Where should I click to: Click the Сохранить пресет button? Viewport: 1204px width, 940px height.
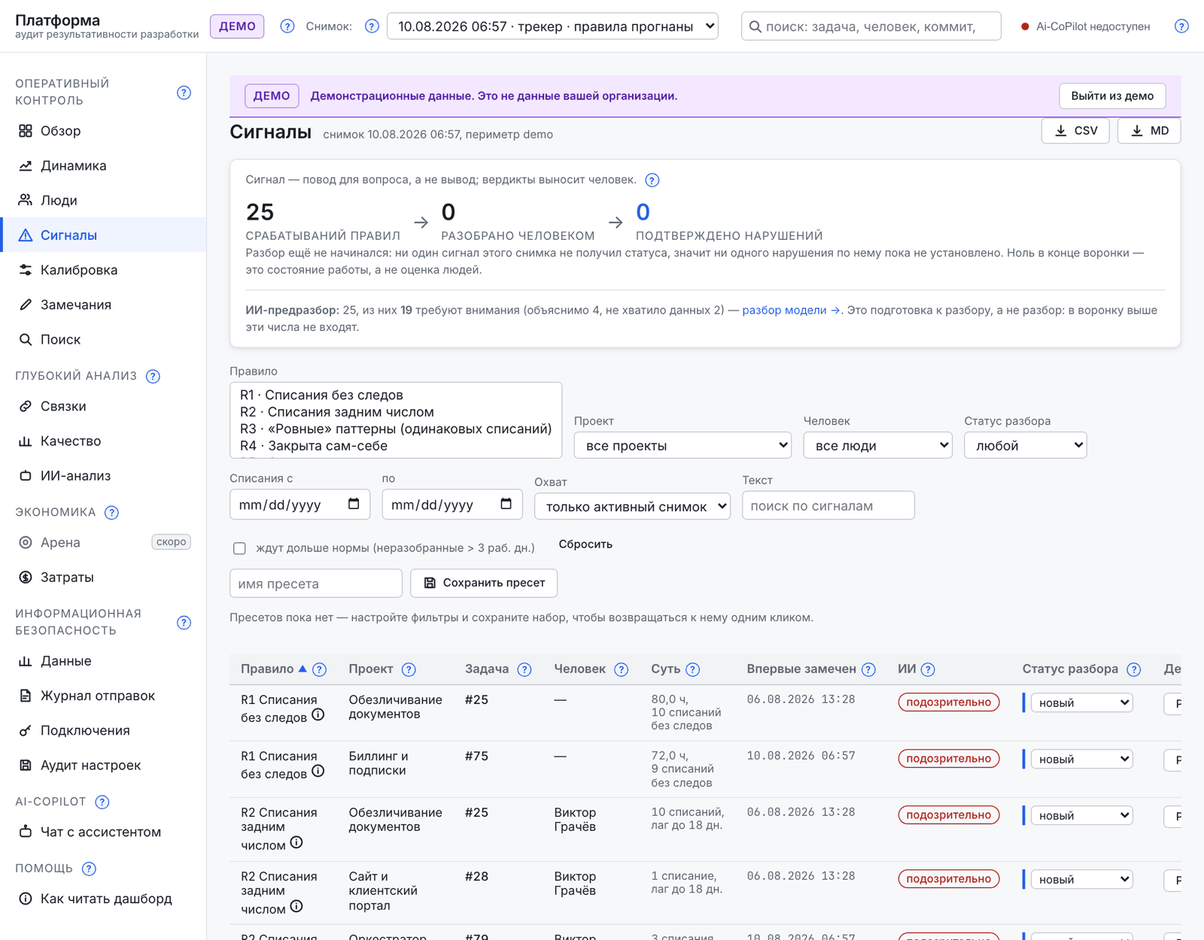(484, 583)
